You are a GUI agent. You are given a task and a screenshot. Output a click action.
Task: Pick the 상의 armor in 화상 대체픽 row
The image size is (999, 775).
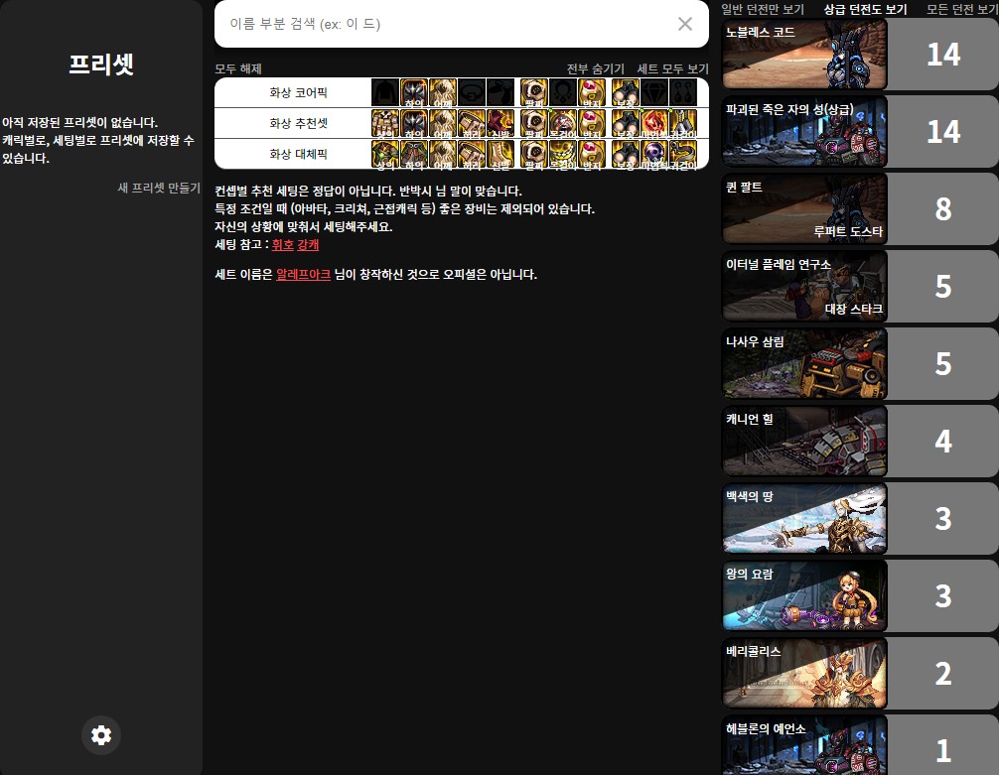(x=385, y=154)
